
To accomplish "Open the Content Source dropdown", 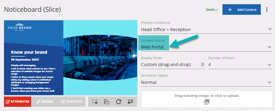I will tap(207, 47).
